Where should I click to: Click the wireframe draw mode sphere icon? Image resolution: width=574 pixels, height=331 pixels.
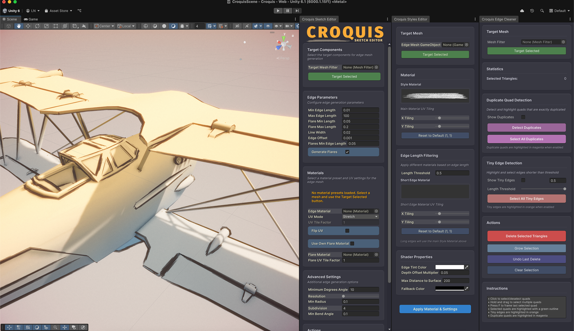[x=146, y=26]
